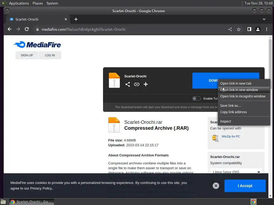Click 'Can be opened with' text

pos(226,128)
